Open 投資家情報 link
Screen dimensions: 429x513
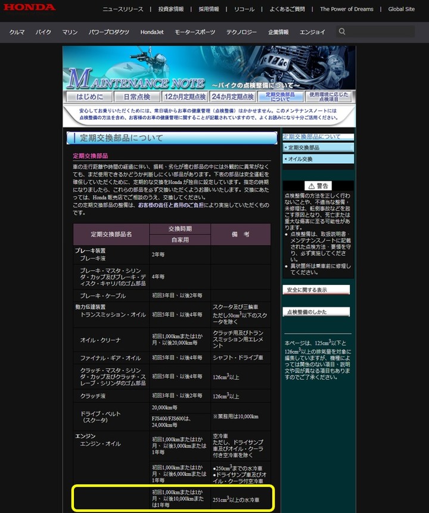tap(171, 9)
